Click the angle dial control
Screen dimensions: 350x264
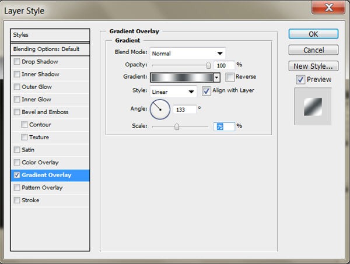[160, 108]
